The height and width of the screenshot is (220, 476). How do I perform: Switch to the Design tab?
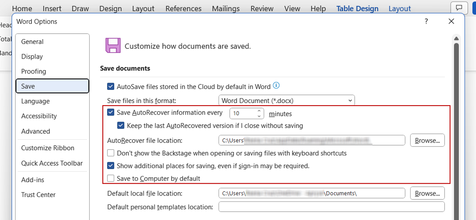click(x=111, y=8)
